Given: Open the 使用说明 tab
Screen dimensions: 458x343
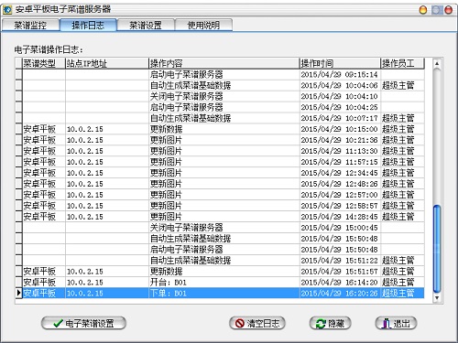Looking at the screenshot, I should point(203,25).
